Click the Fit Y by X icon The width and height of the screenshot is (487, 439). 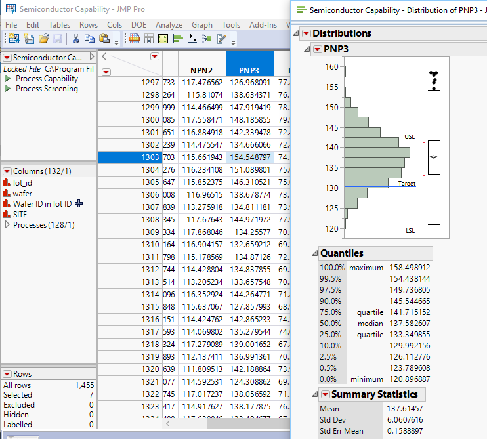(192, 39)
